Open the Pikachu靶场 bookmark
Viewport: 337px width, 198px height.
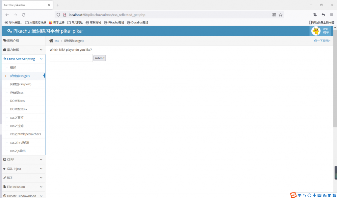click(x=114, y=22)
